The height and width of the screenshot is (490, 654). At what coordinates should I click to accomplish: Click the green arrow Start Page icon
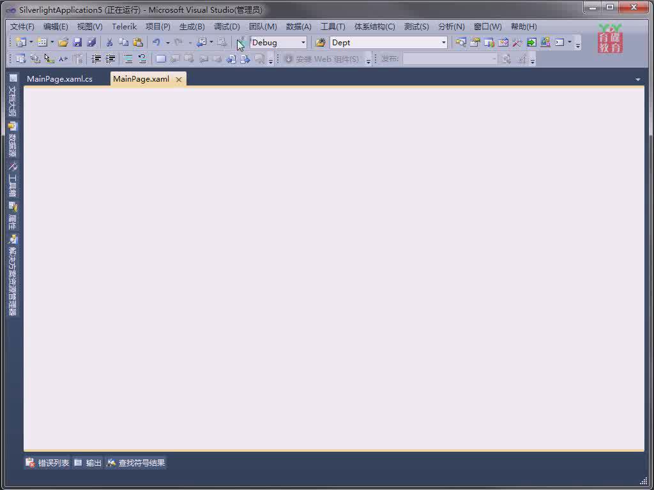point(531,42)
